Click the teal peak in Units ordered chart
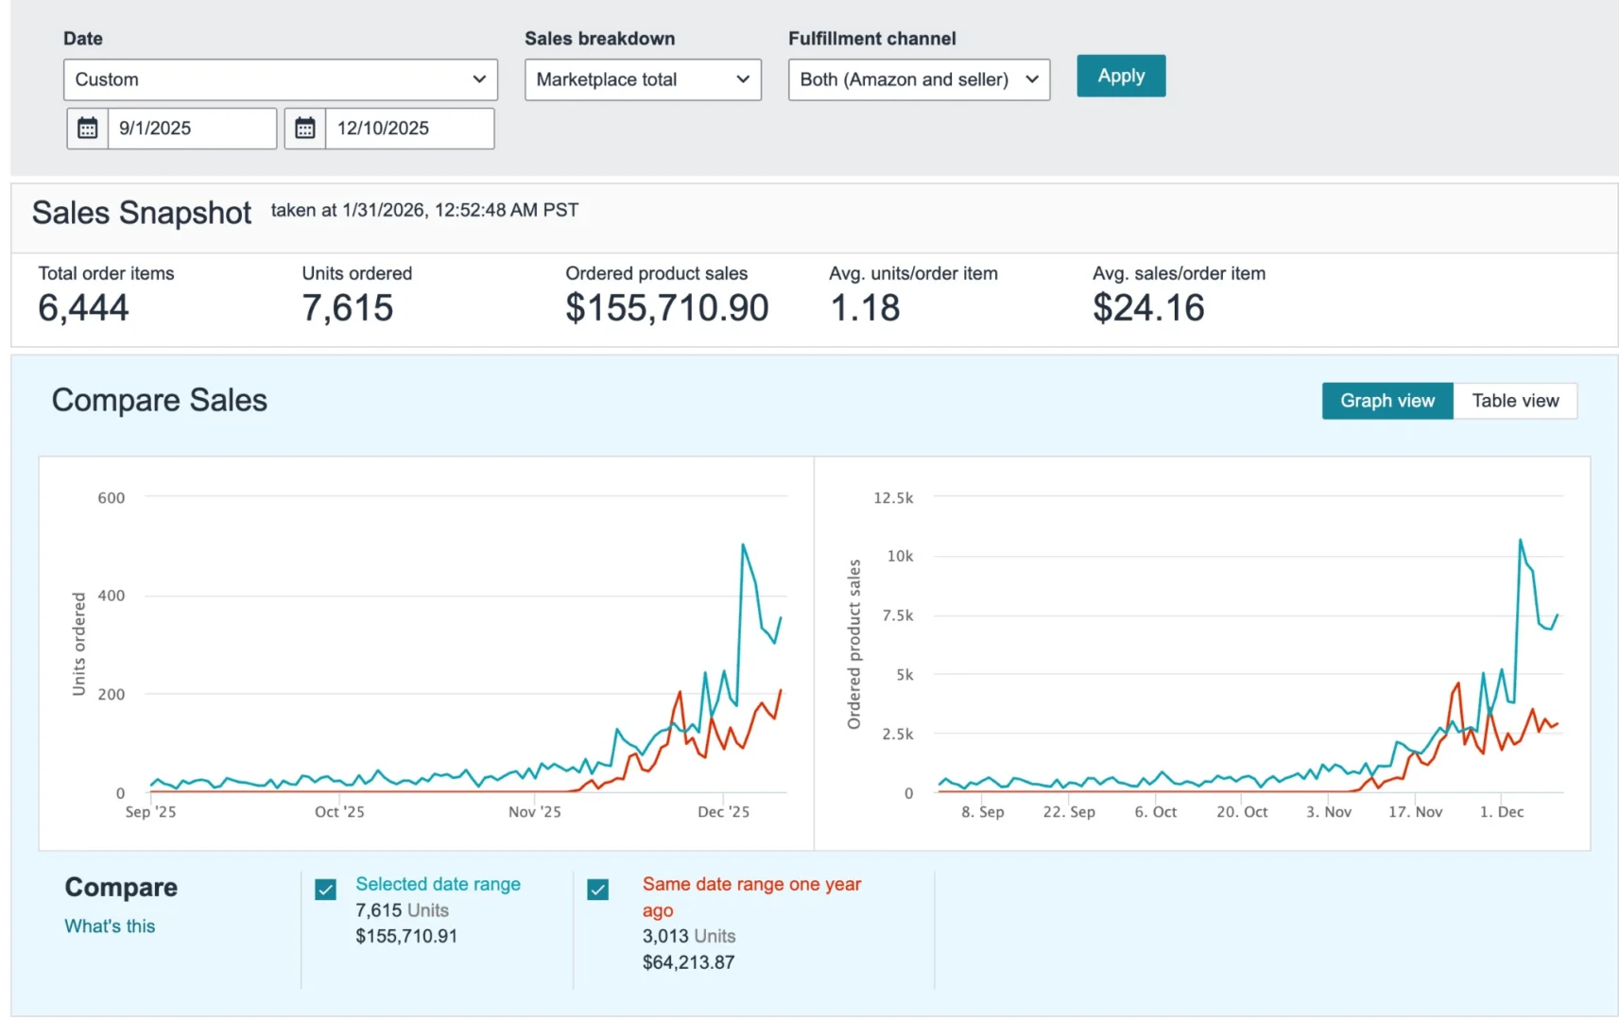1619x1021 pixels. pos(743,545)
